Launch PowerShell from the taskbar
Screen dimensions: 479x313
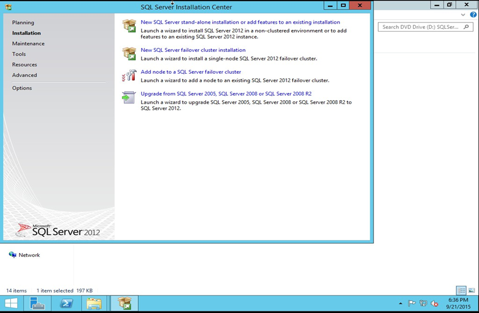coord(65,304)
